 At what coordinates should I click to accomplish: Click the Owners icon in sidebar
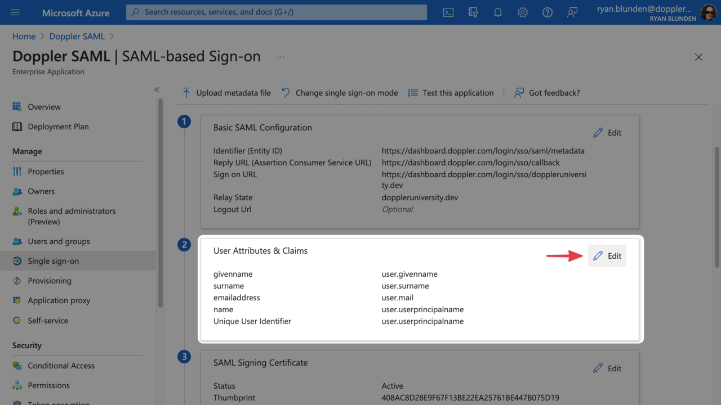coord(17,191)
